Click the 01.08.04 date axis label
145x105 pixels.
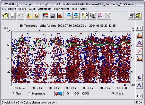(x=54, y=88)
